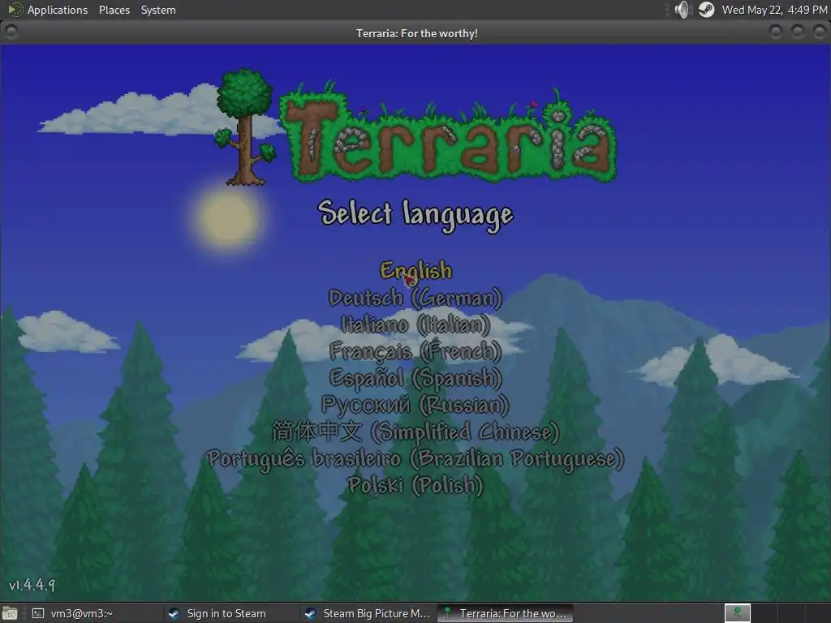Click the date and time clock
831x623 pixels.
tap(774, 10)
